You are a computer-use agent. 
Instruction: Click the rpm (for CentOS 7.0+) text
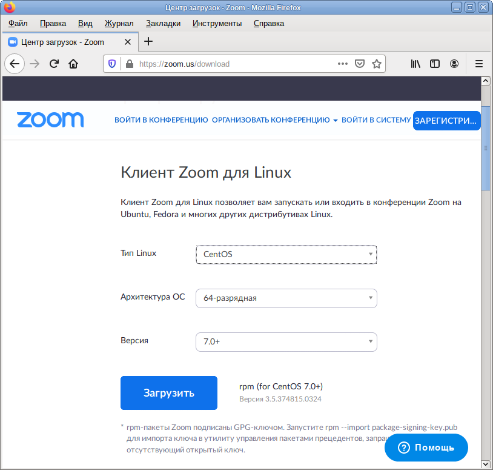coord(281,386)
